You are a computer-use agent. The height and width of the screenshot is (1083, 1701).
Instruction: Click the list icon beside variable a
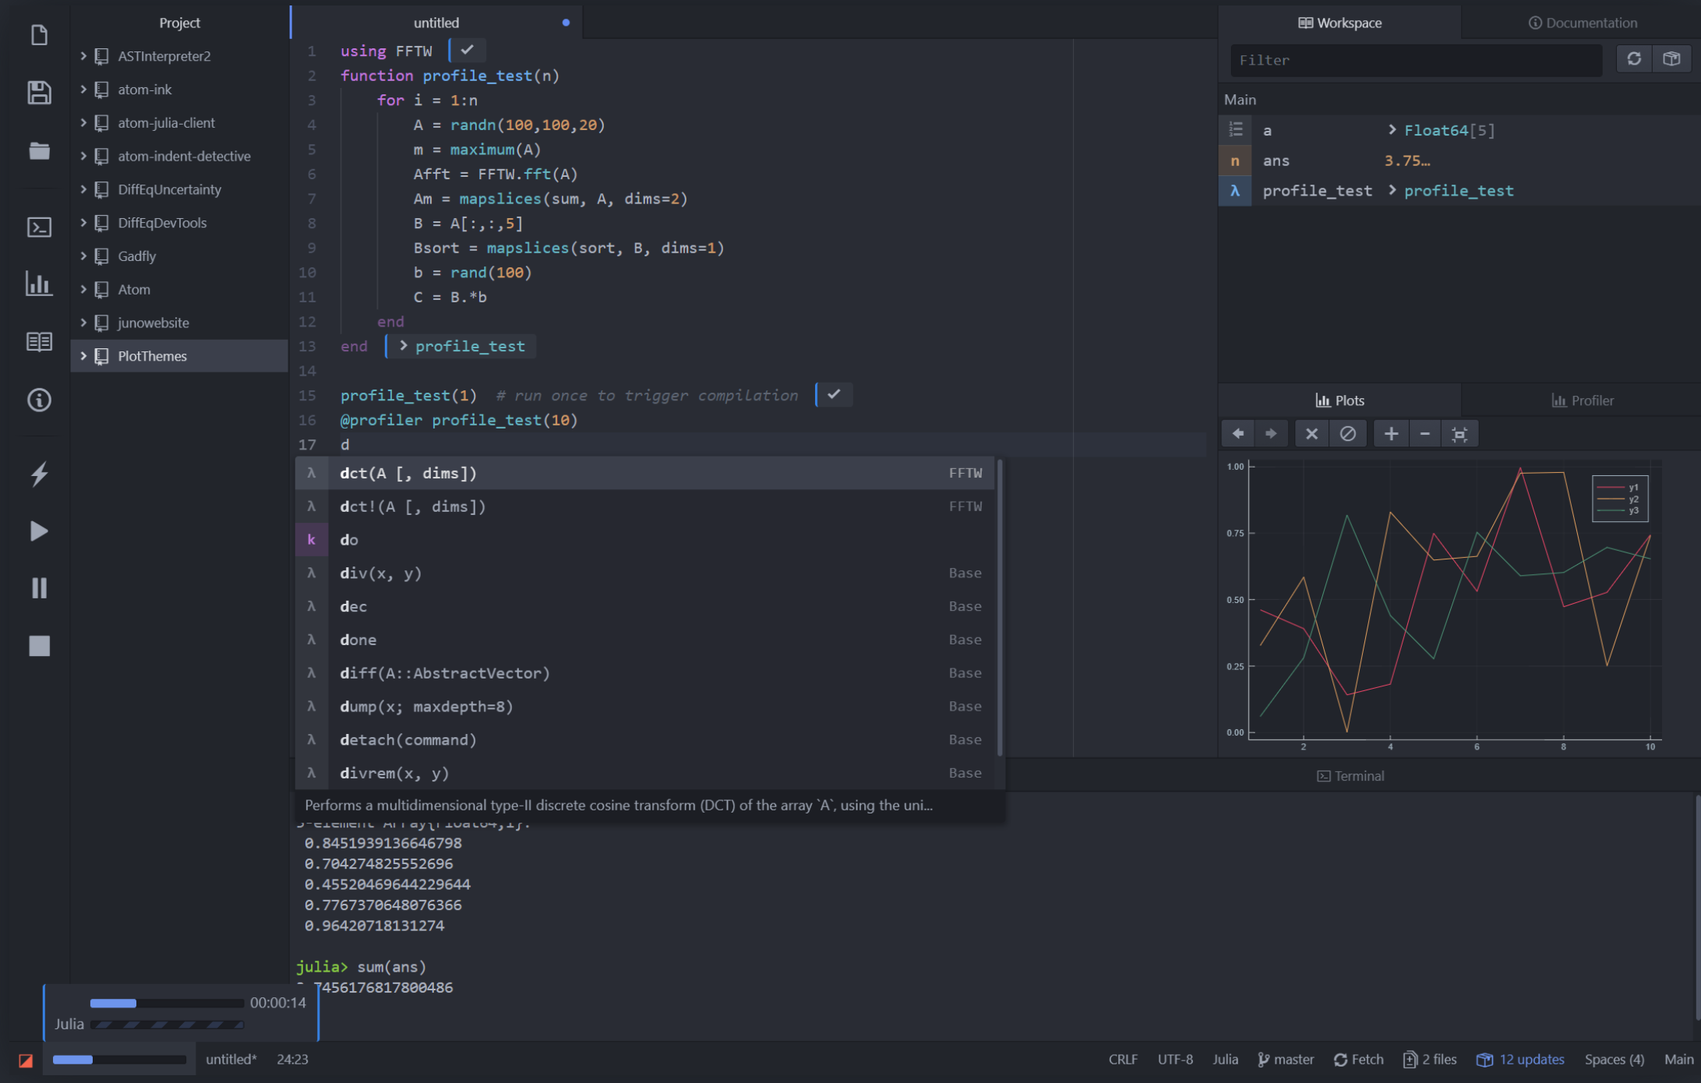1235,130
